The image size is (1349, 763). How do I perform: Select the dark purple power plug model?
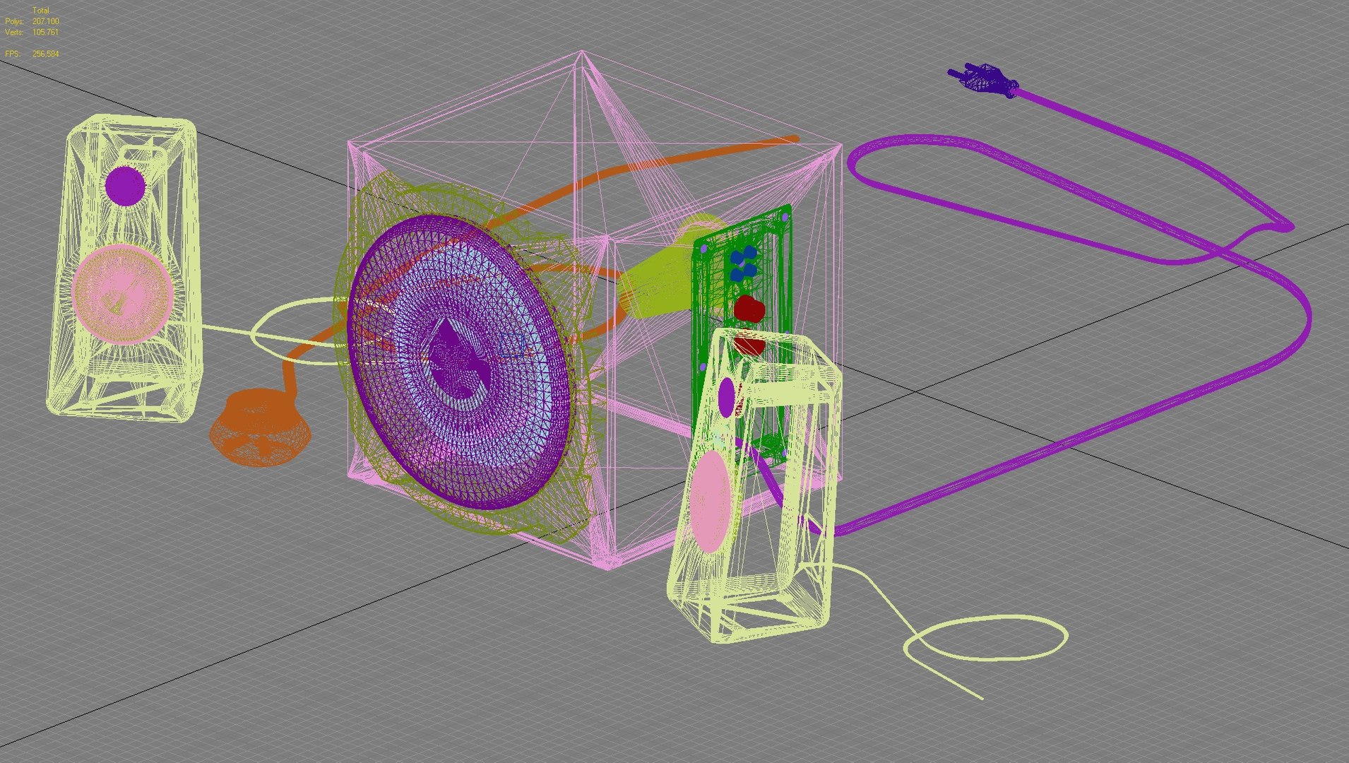pos(984,80)
